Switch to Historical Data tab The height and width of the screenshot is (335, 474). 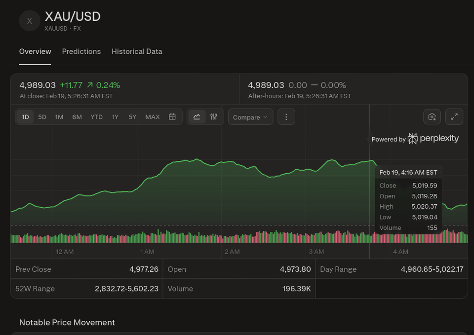click(137, 51)
